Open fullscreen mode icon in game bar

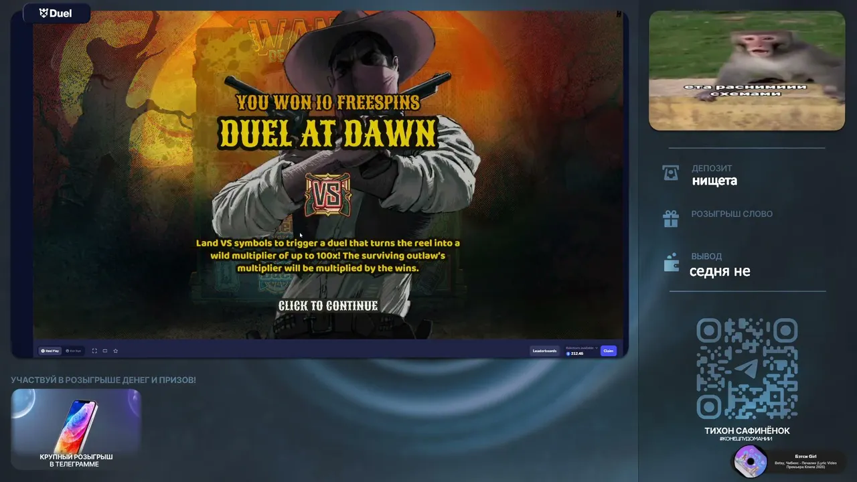94,351
